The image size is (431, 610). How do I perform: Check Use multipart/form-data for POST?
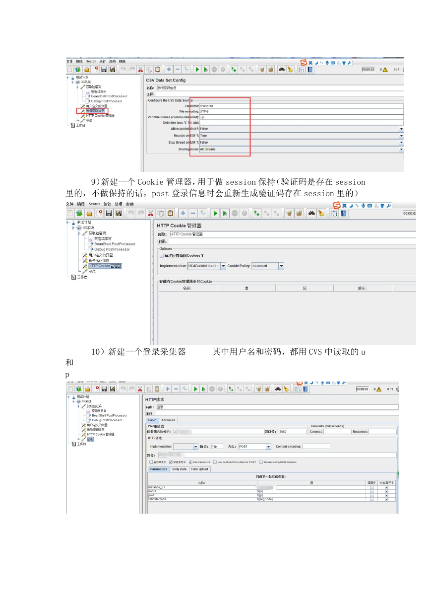[x=215, y=462]
